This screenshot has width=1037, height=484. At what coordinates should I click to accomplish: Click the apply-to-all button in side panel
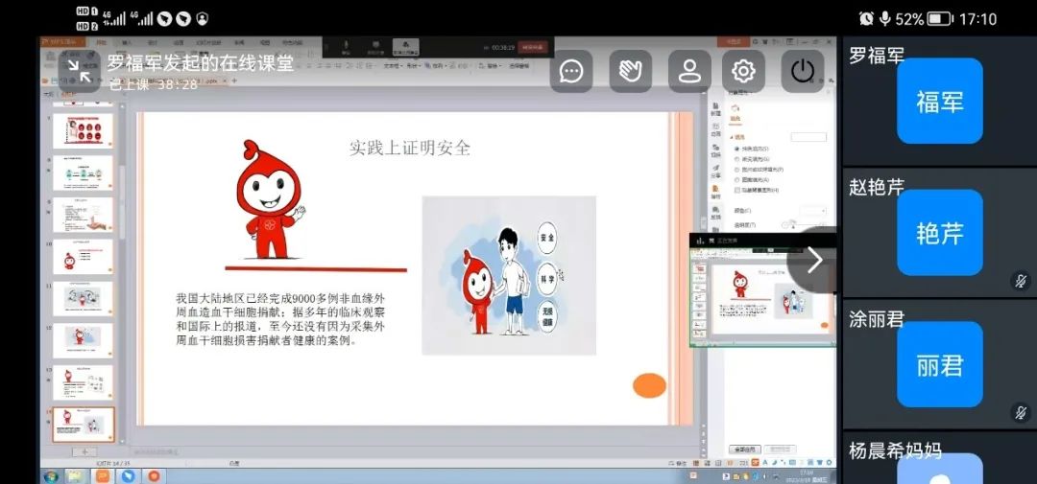tap(745, 449)
